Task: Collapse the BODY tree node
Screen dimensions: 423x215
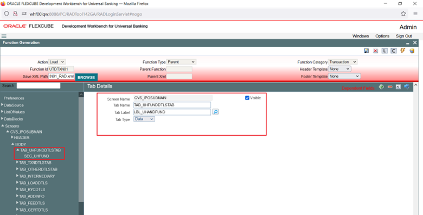Action: [x=12, y=144]
